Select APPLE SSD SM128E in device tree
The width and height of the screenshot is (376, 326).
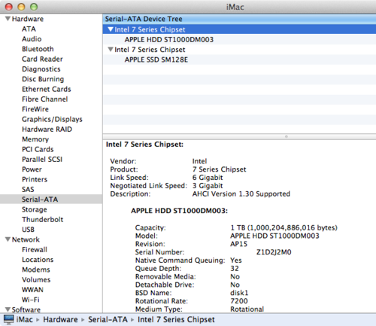(156, 59)
